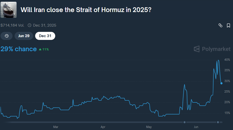Click the Dec 31, 2025 date text

[45, 25]
